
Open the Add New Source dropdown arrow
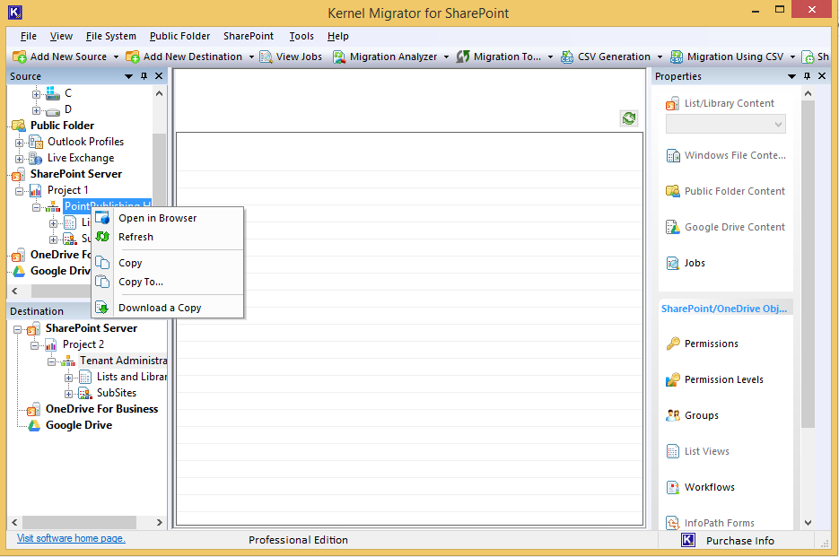click(x=116, y=57)
